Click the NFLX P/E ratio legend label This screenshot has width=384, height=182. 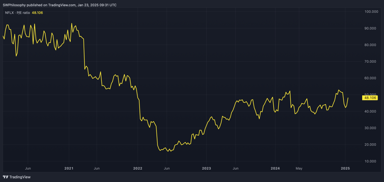click(x=17, y=12)
